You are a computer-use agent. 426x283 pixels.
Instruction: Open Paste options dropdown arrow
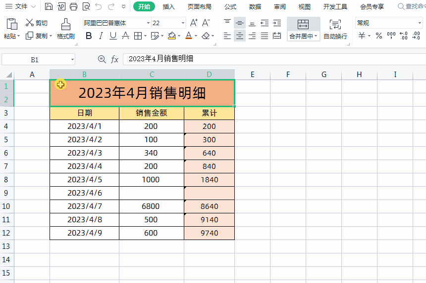point(18,36)
